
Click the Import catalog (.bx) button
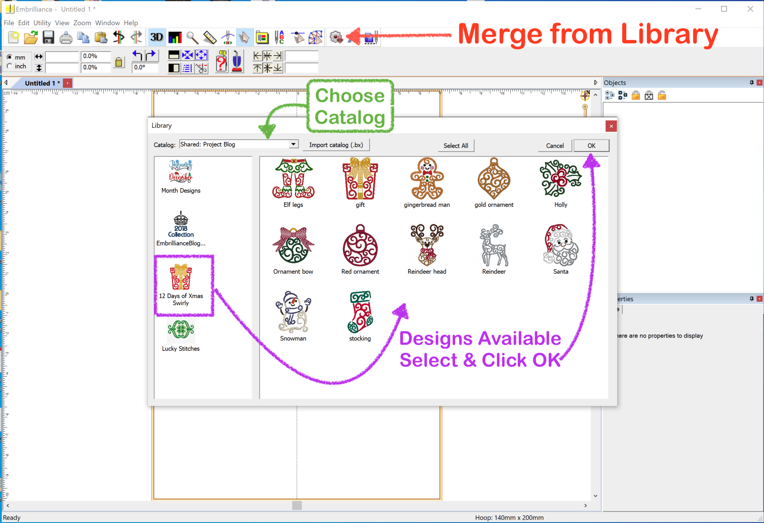[336, 145]
